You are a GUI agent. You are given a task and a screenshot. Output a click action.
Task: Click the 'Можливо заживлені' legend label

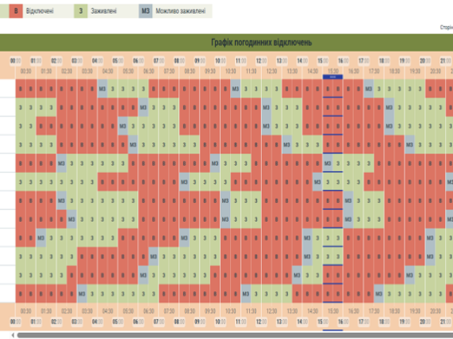(x=181, y=11)
